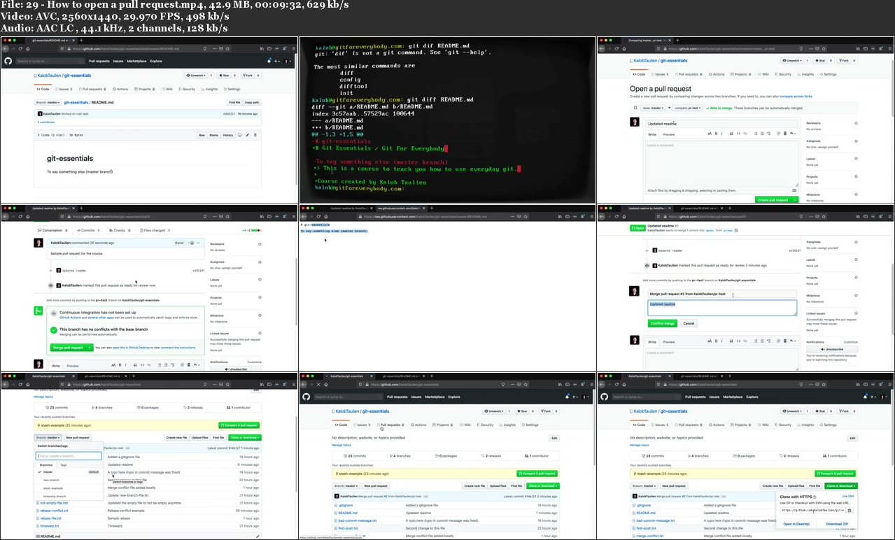
Task: Open Branch: master dropdown in README.md file view frame
Action: pos(48,102)
